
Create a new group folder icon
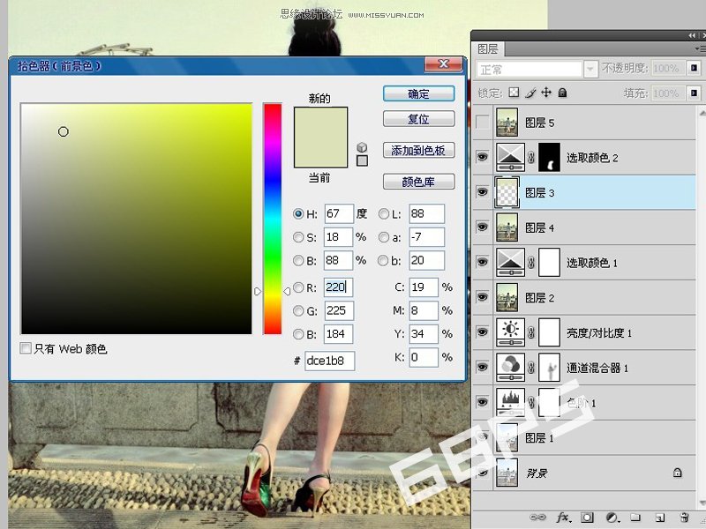click(x=635, y=518)
